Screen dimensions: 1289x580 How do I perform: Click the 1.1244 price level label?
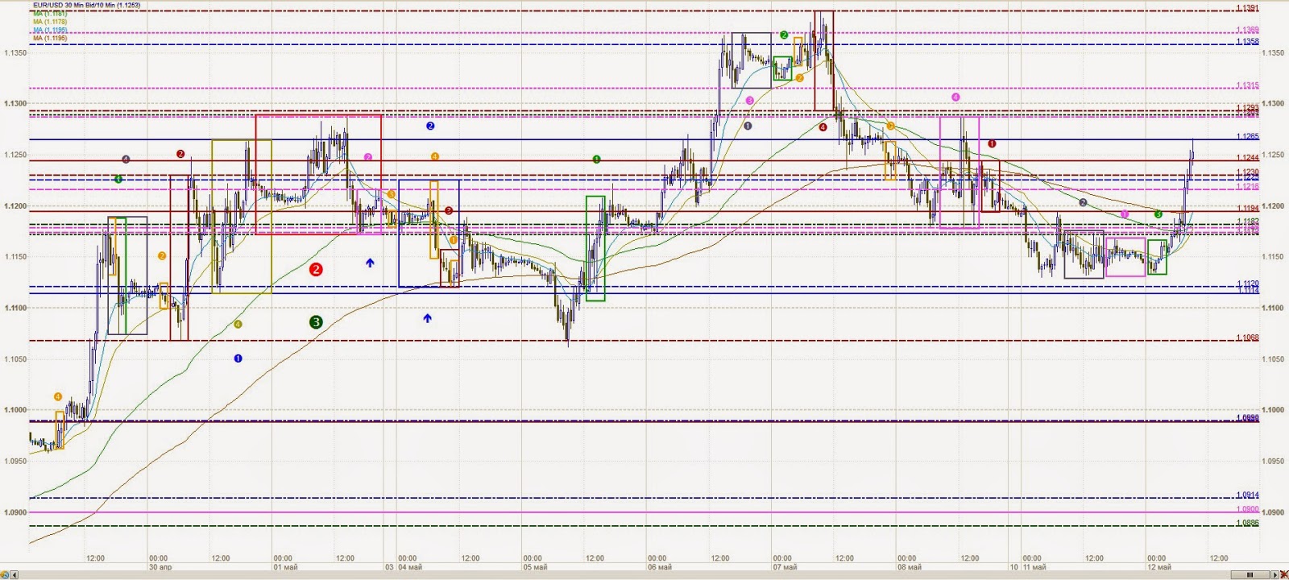[1247, 158]
